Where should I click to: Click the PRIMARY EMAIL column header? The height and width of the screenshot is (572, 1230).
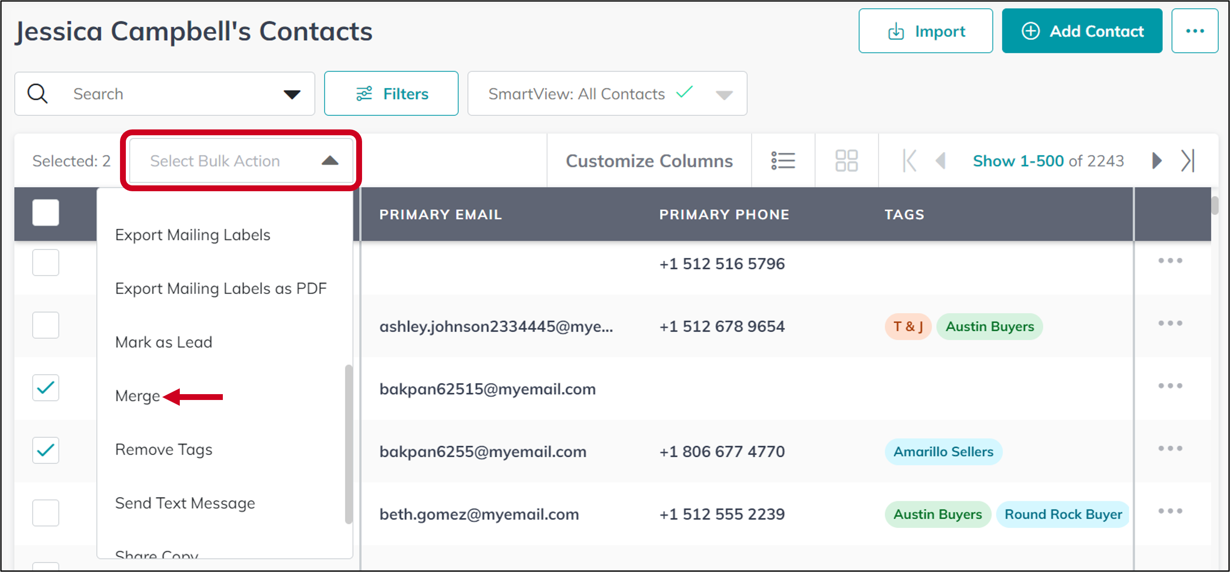tap(440, 215)
